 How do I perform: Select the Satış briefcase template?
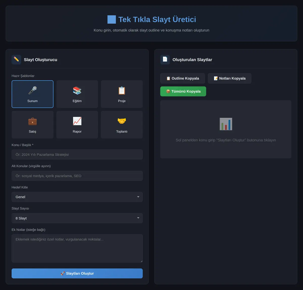pos(33,125)
